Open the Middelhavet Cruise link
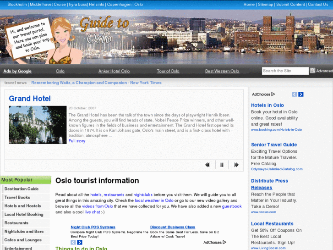 (48, 5)
